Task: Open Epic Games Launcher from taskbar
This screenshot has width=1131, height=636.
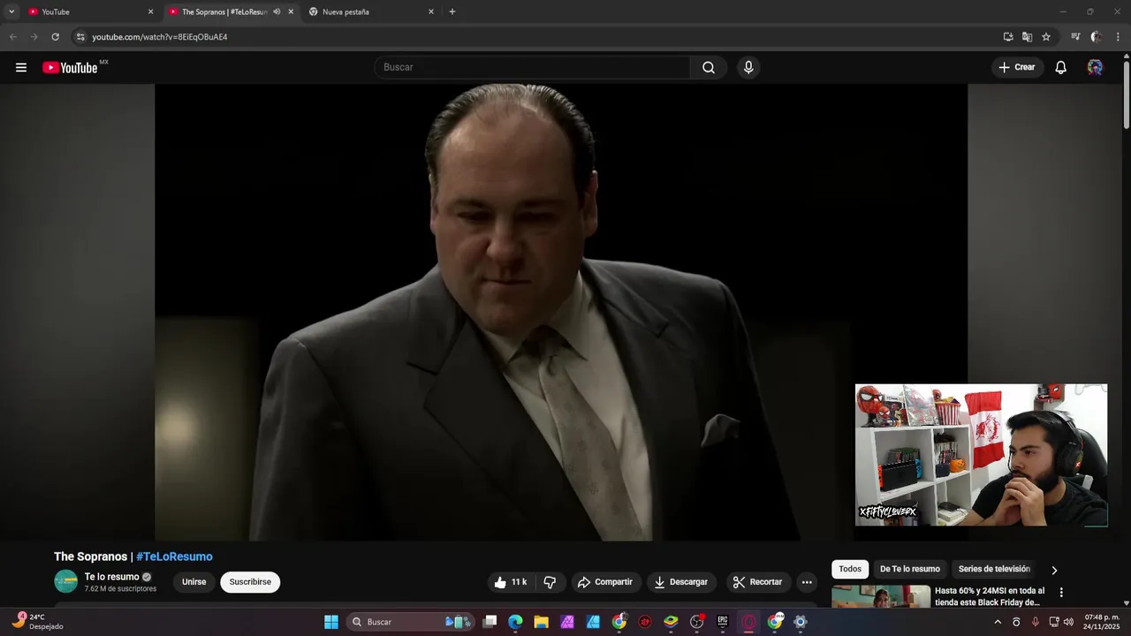Action: [x=722, y=622]
